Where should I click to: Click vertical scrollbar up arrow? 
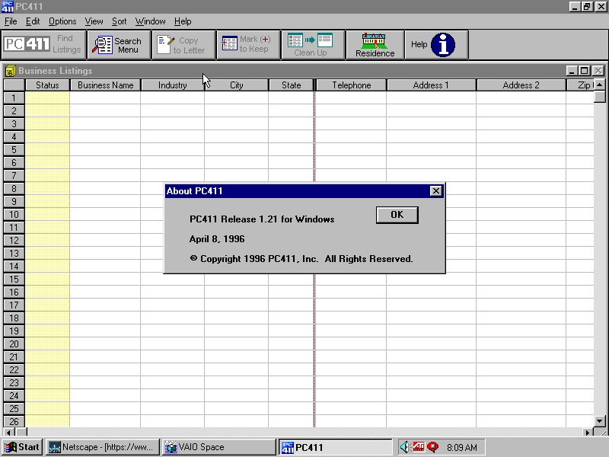pos(599,97)
